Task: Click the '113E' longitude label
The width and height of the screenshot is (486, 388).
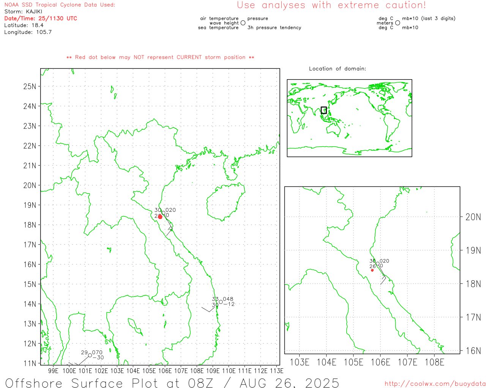Action: coord(277,371)
